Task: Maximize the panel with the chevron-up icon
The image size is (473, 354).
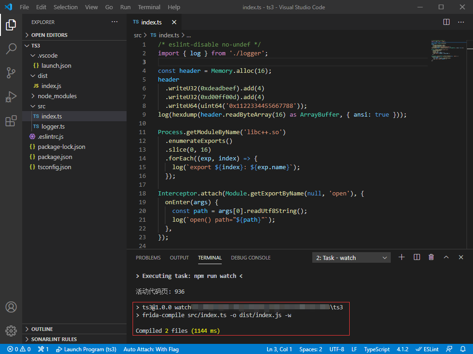Action: (446, 257)
